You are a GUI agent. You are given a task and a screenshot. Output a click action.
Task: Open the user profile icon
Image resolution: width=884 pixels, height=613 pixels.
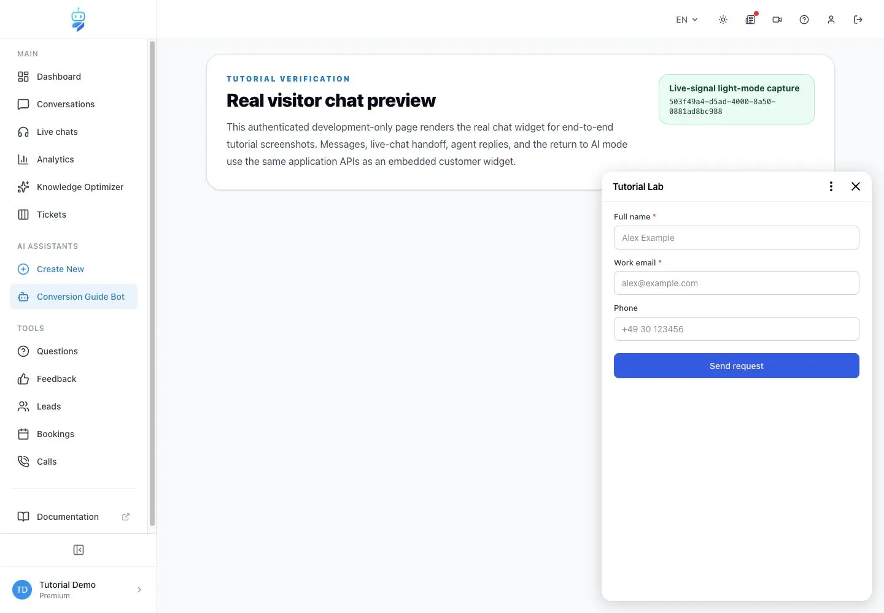(x=831, y=20)
